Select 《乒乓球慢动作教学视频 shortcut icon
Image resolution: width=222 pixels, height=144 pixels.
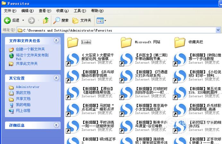73,76
